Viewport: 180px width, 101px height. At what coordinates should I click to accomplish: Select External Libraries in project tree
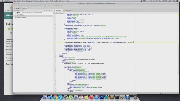tap(21, 18)
